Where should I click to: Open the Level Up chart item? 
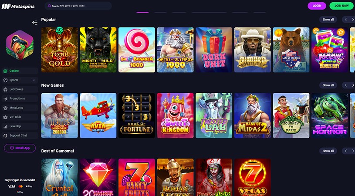(20, 126)
